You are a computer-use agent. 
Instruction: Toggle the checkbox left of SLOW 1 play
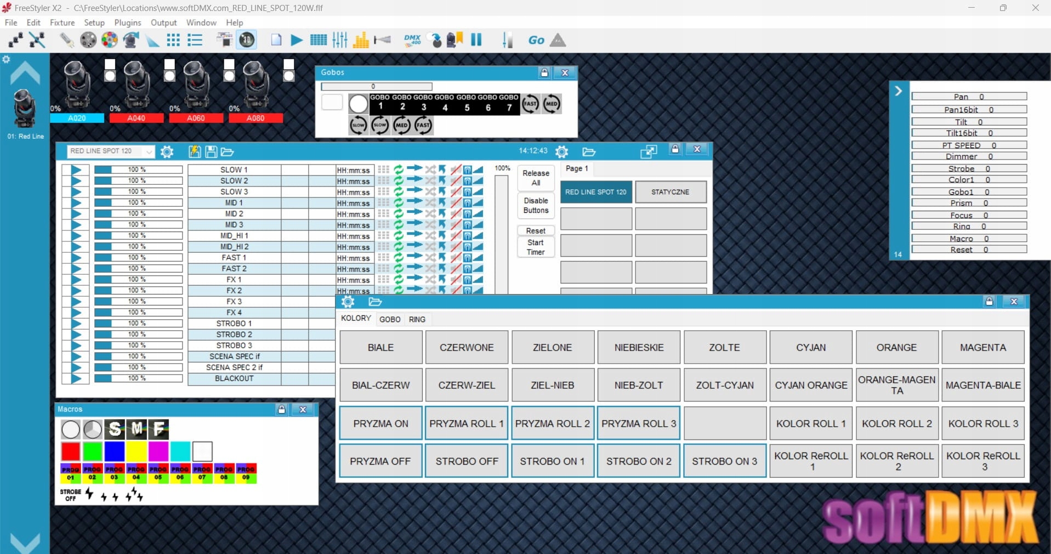click(66, 169)
